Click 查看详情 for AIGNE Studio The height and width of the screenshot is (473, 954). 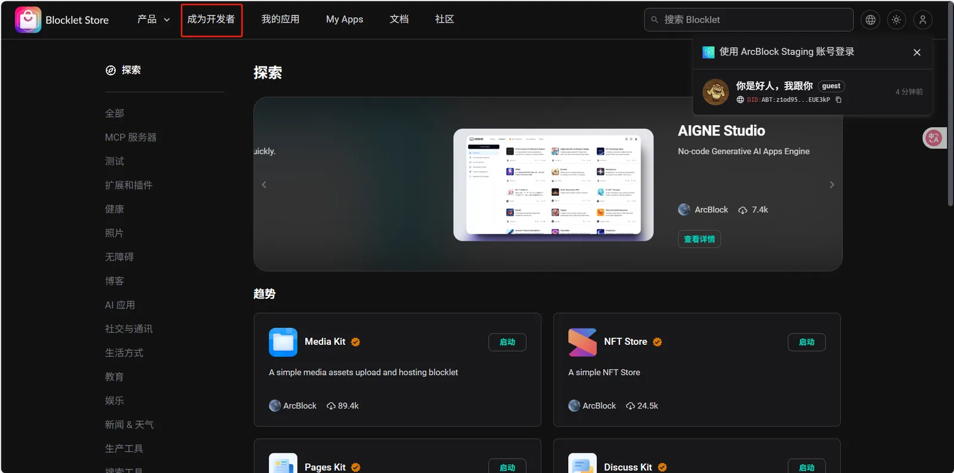tap(699, 239)
